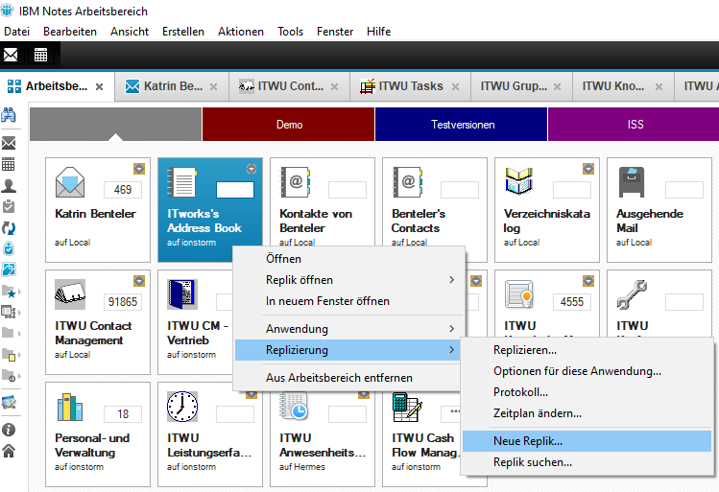Select the ITworks's Address Book notebook icon
Image resolution: width=719 pixels, height=492 pixels.
[x=182, y=182]
